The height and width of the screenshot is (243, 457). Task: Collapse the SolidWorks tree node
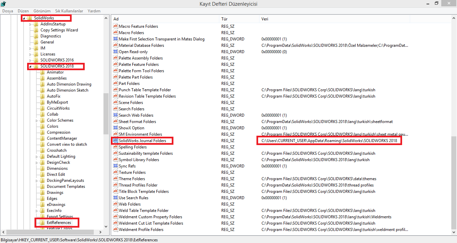tap(24, 18)
